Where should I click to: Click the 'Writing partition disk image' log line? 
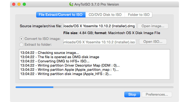point(66,74)
